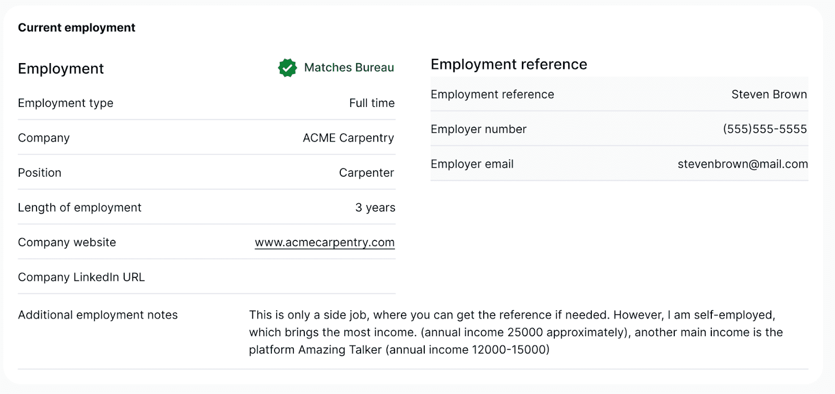This screenshot has height=394, width=835.
Task: Click the Full time employment type value
Action: pyautogui.click(x=372, y=103)
